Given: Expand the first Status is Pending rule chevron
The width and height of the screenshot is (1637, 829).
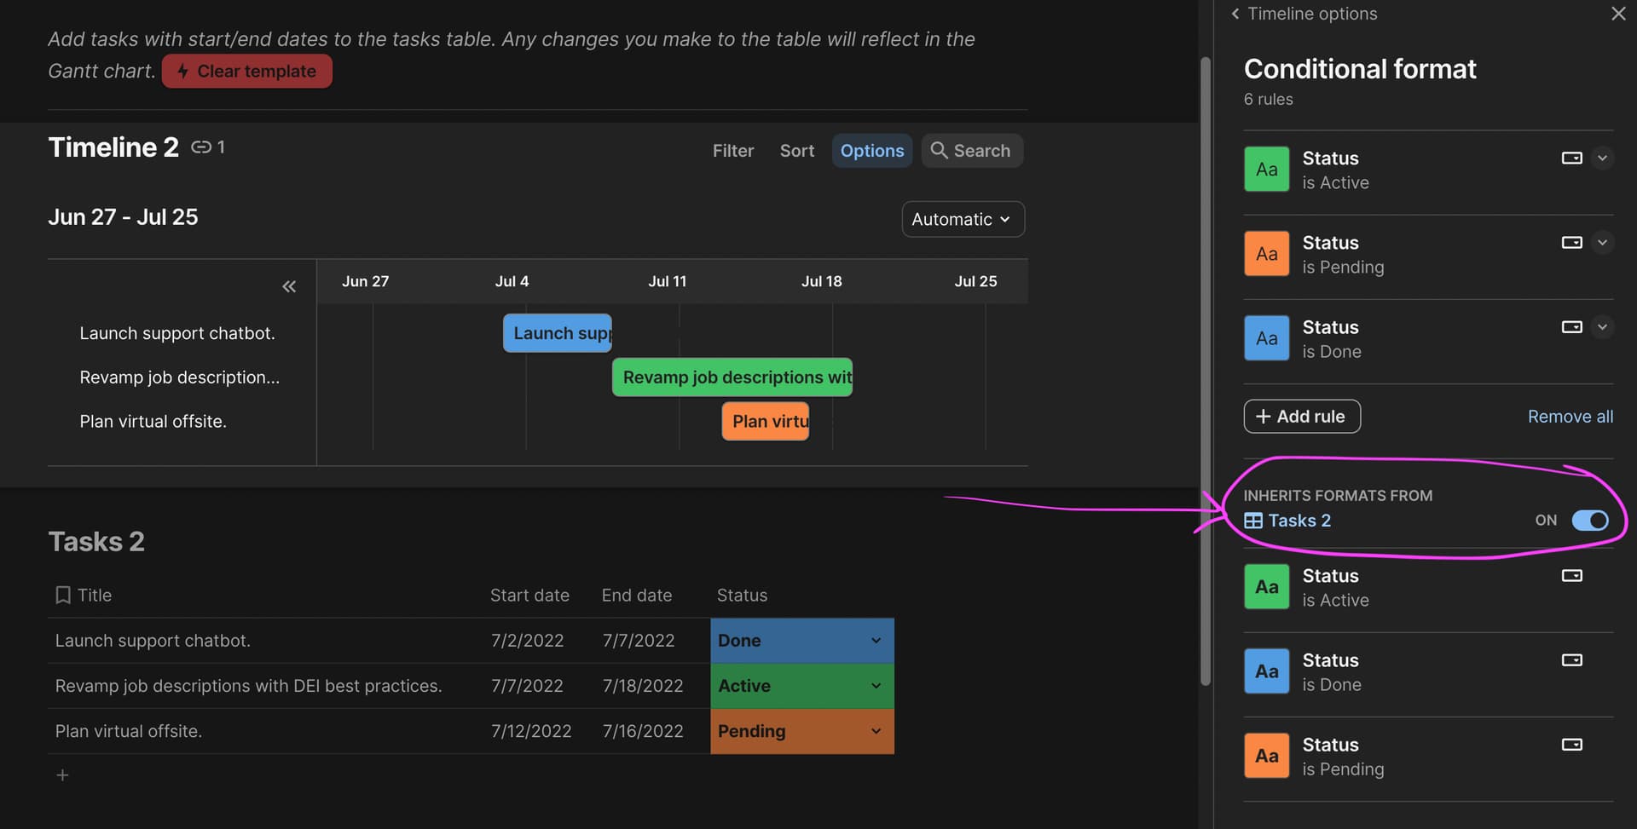Looking at the screenshot, I should [x=1603, y=243].
